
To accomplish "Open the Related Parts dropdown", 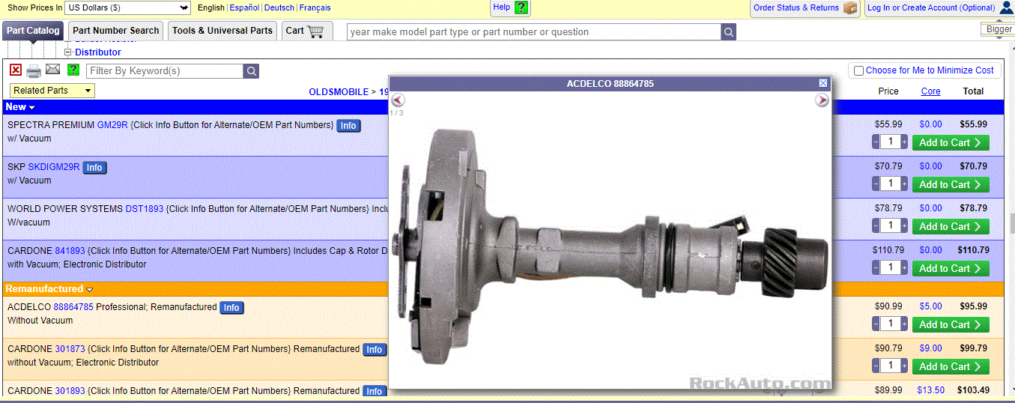I will click(x=52, y=91).
